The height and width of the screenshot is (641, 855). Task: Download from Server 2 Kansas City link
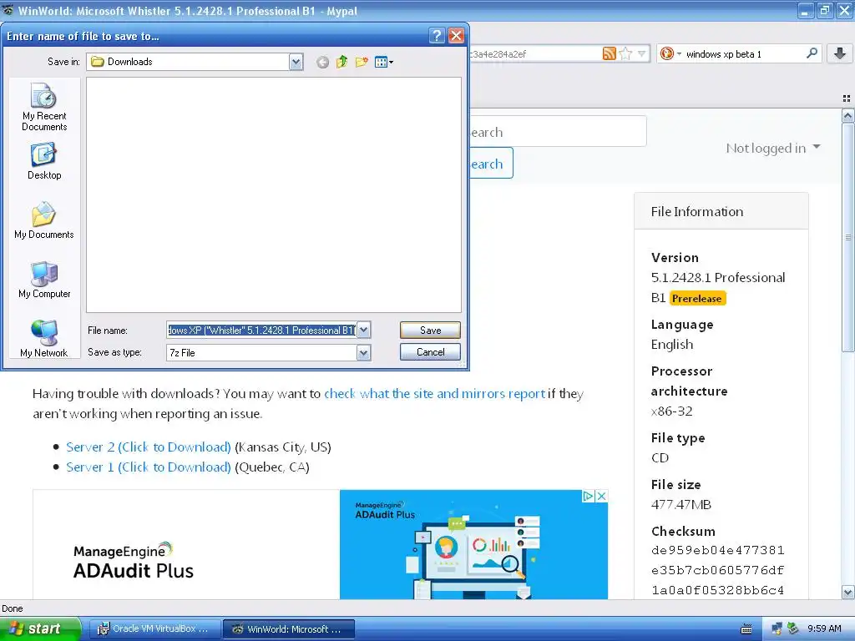click(x=149, y=447)
